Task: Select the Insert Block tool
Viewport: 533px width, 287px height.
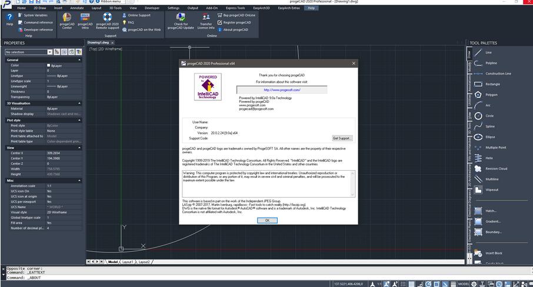Action: click(x=488, y=253)
